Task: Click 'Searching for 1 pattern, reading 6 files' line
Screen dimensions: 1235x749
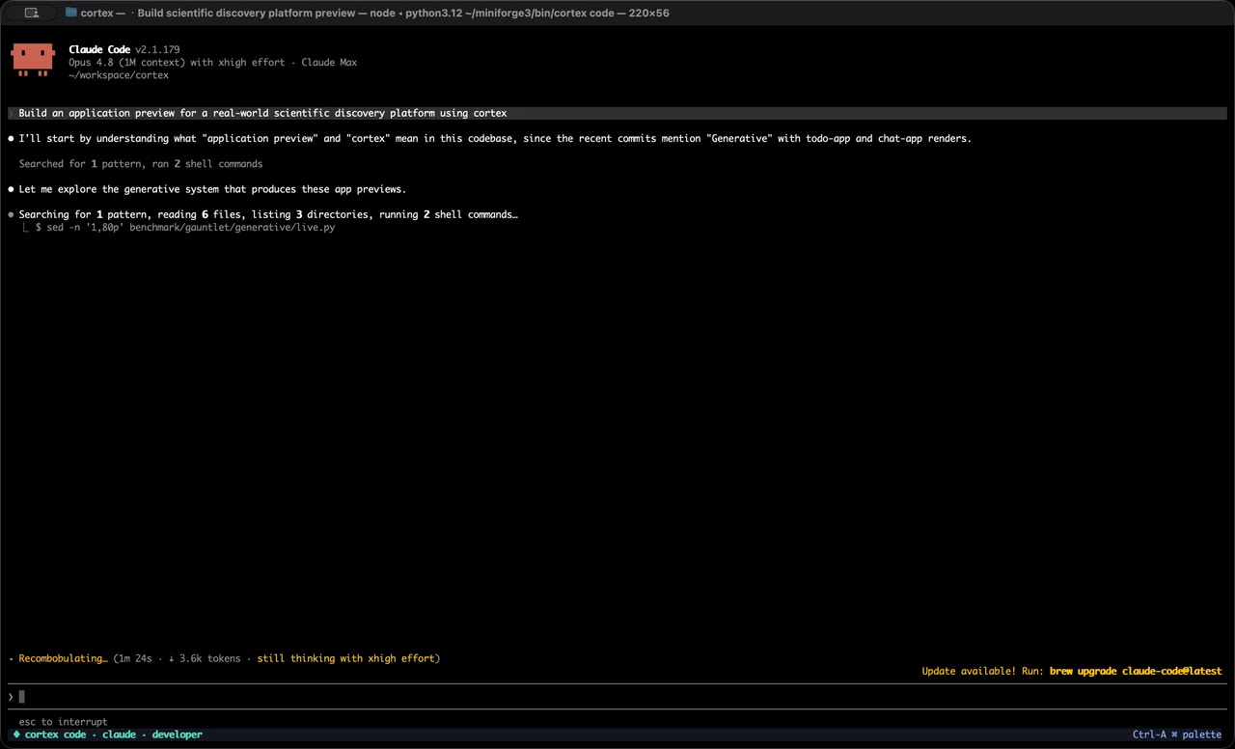Action: coord(268,214)
